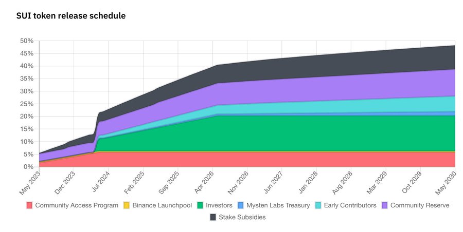Click the Community Access Program legend text
463x232 pixels.
[x=77, y=205]
